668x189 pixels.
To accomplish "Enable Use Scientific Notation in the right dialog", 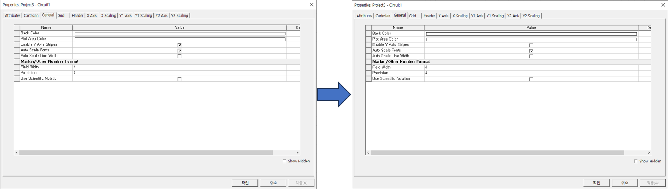I will 531,79.
